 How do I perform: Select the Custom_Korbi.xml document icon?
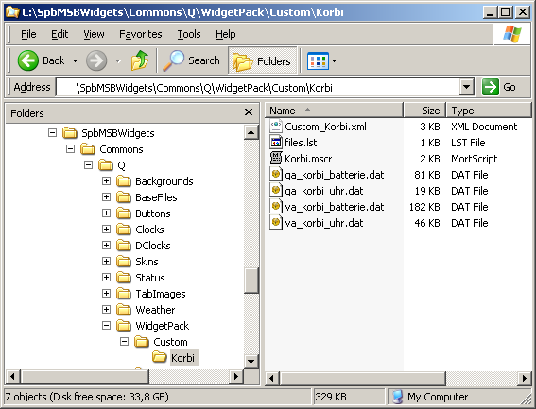point(275,126)
